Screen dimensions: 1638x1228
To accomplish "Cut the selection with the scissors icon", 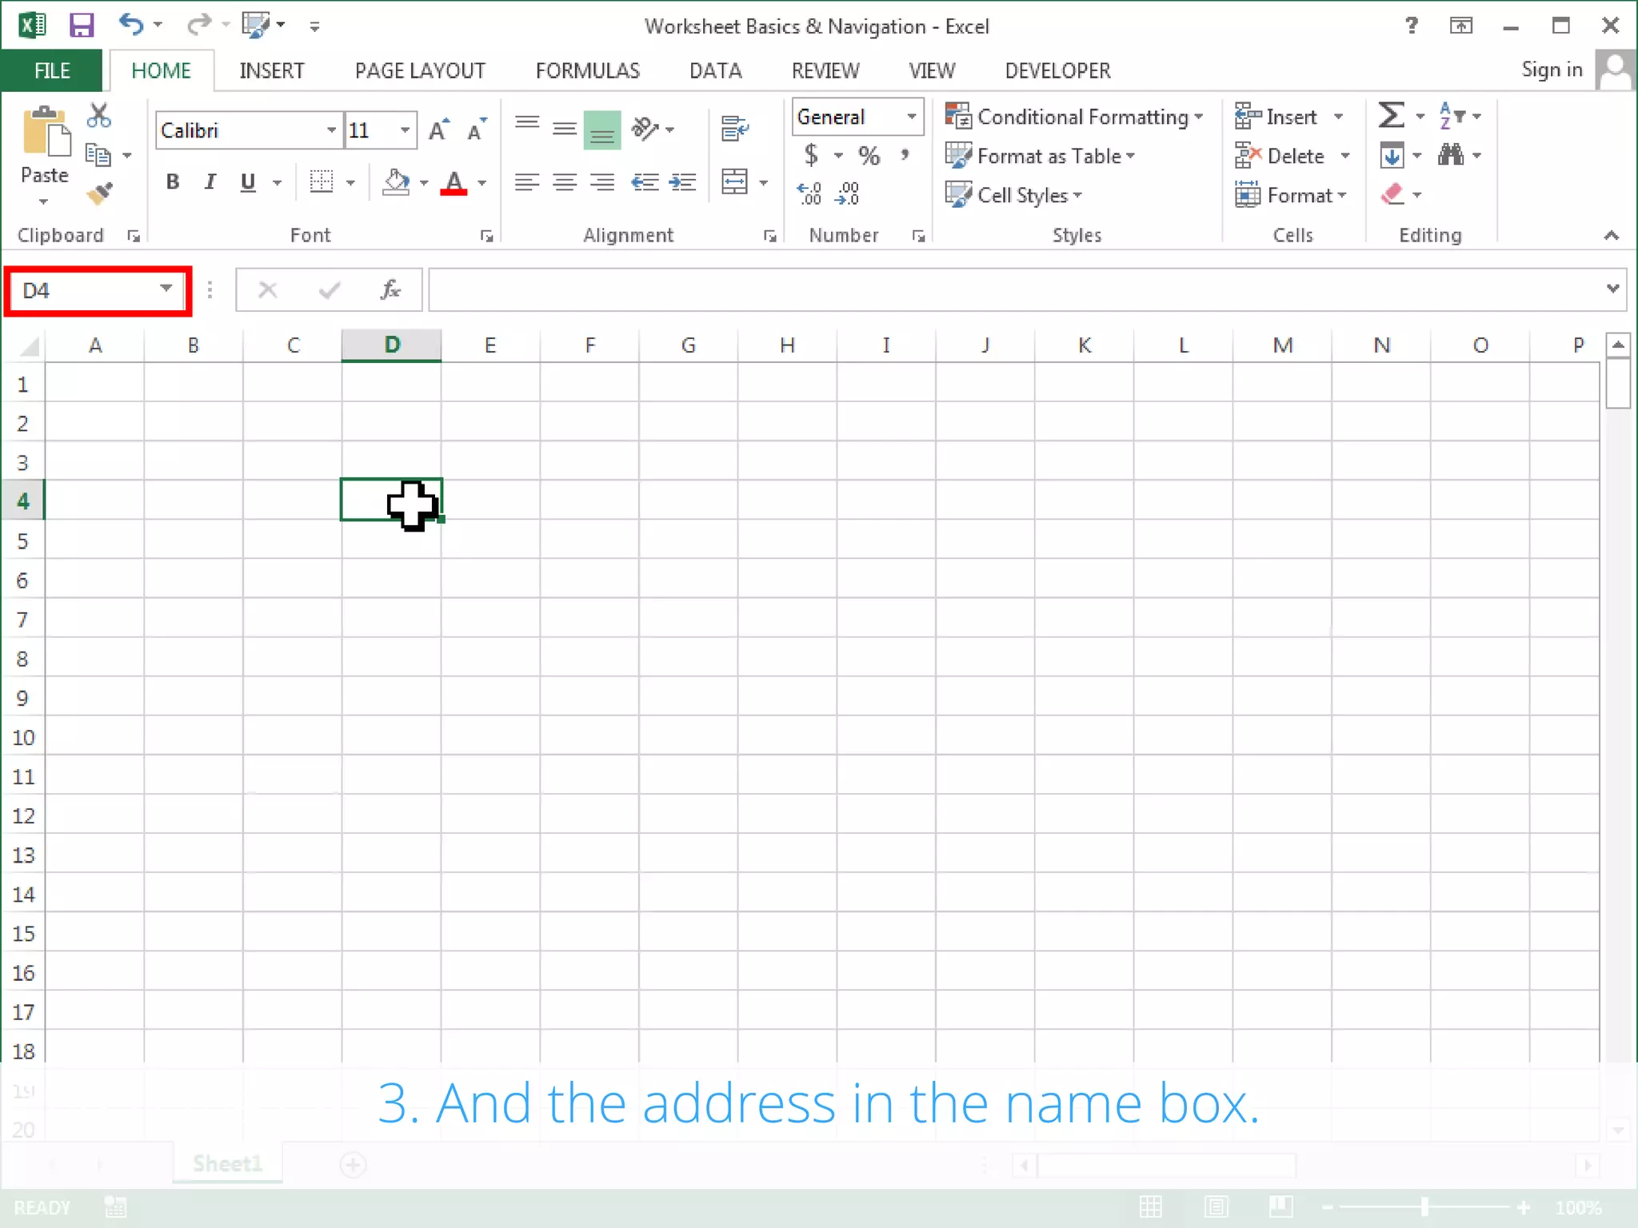I will coord(99,116).
